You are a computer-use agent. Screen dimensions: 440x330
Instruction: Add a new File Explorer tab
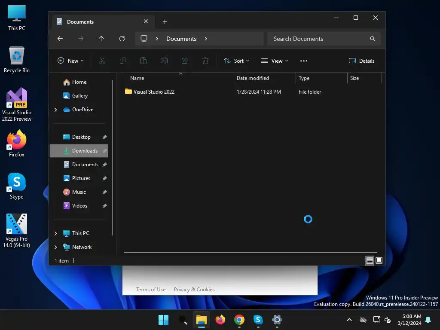[x=165, y=21]
